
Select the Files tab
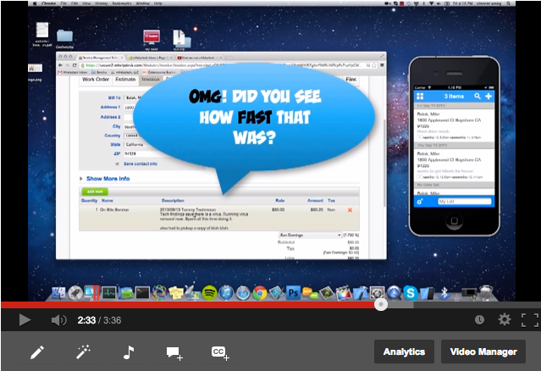351,80
